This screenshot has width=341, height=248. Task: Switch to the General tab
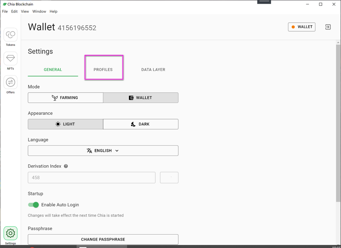[53, 69]
